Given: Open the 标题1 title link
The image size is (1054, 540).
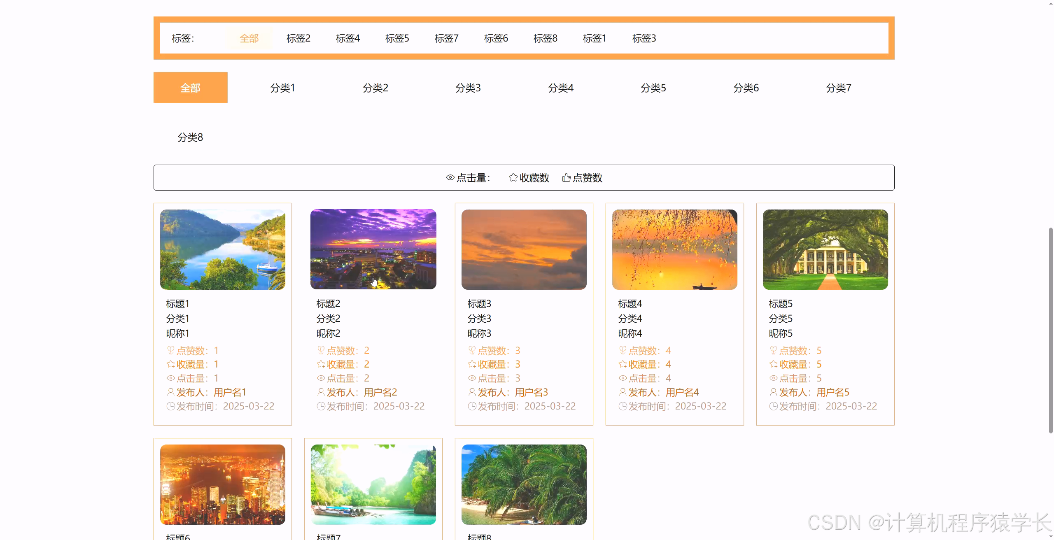Looking at the screenshot, I should 177,304.
